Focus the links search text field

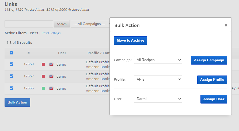29,24
